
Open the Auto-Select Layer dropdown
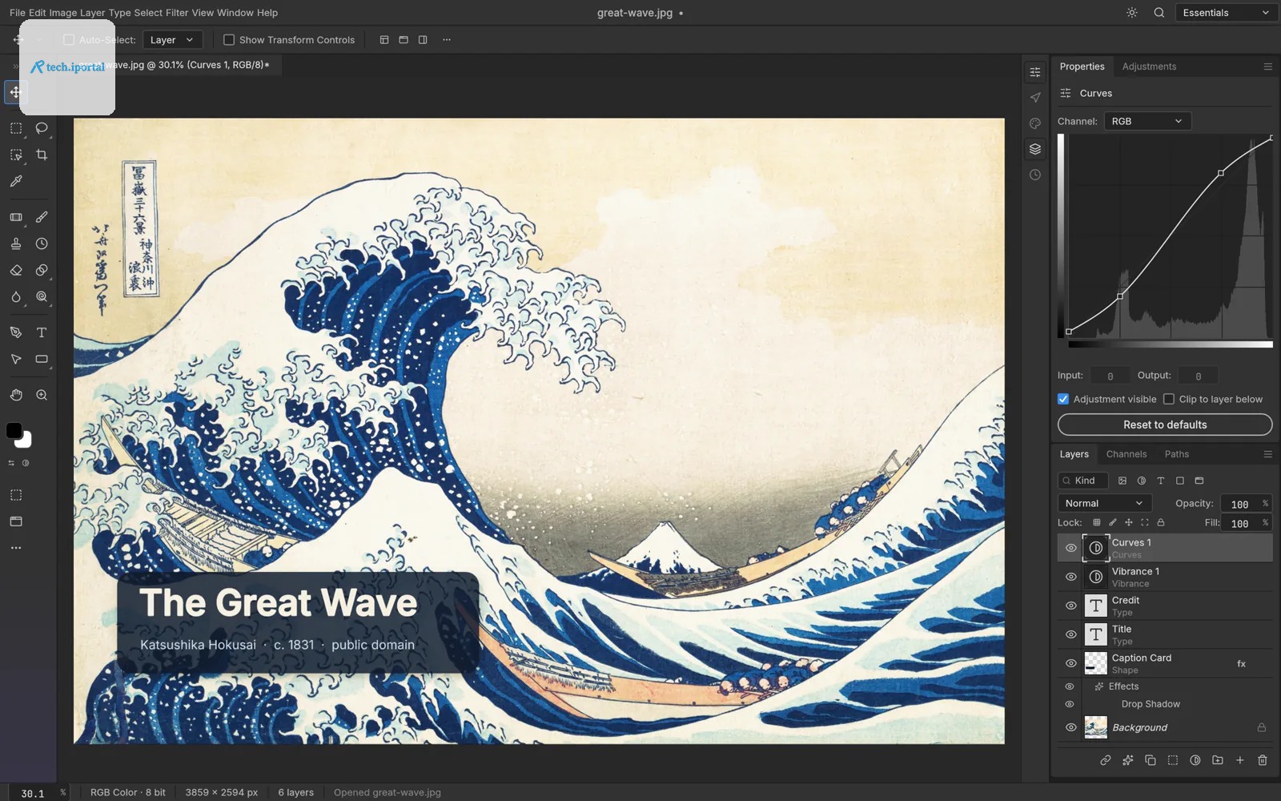click(172, 40)
